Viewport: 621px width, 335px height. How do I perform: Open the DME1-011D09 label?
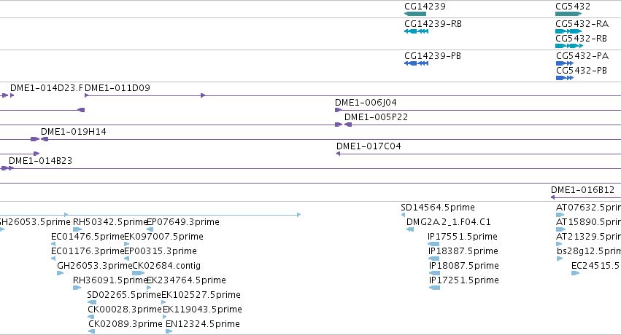pyautogui.click(x=117, y=88)
